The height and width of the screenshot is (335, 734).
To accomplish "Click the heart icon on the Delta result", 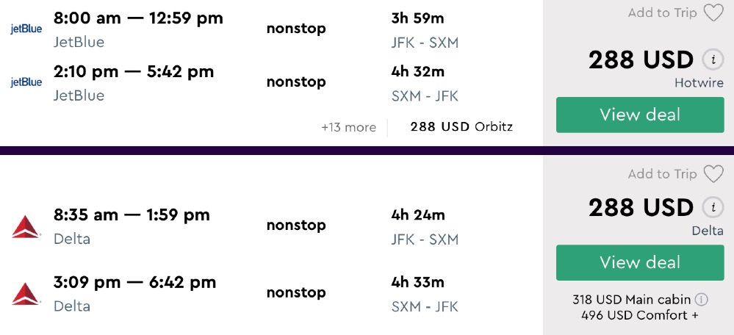I will 713,174.
